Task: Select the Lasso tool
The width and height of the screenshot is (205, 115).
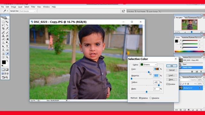Action: [x=3, y=25]
